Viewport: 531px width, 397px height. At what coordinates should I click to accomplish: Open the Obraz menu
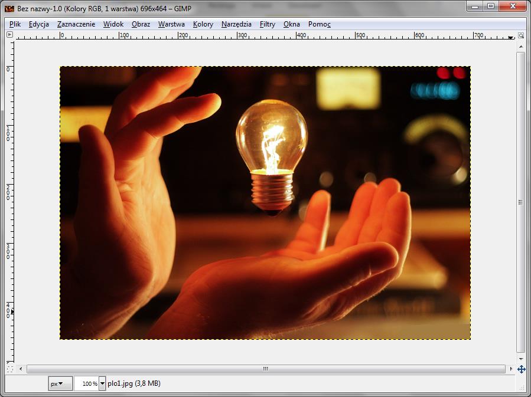coord(141,24)
